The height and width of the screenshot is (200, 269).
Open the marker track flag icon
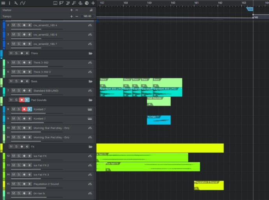coord(61,3)
